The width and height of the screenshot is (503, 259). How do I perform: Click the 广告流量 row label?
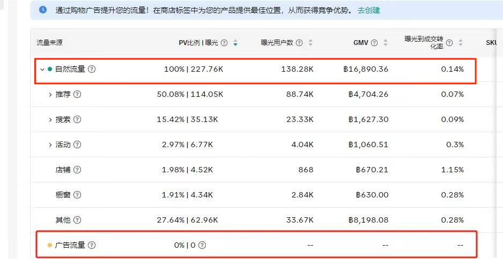point(70,245)
